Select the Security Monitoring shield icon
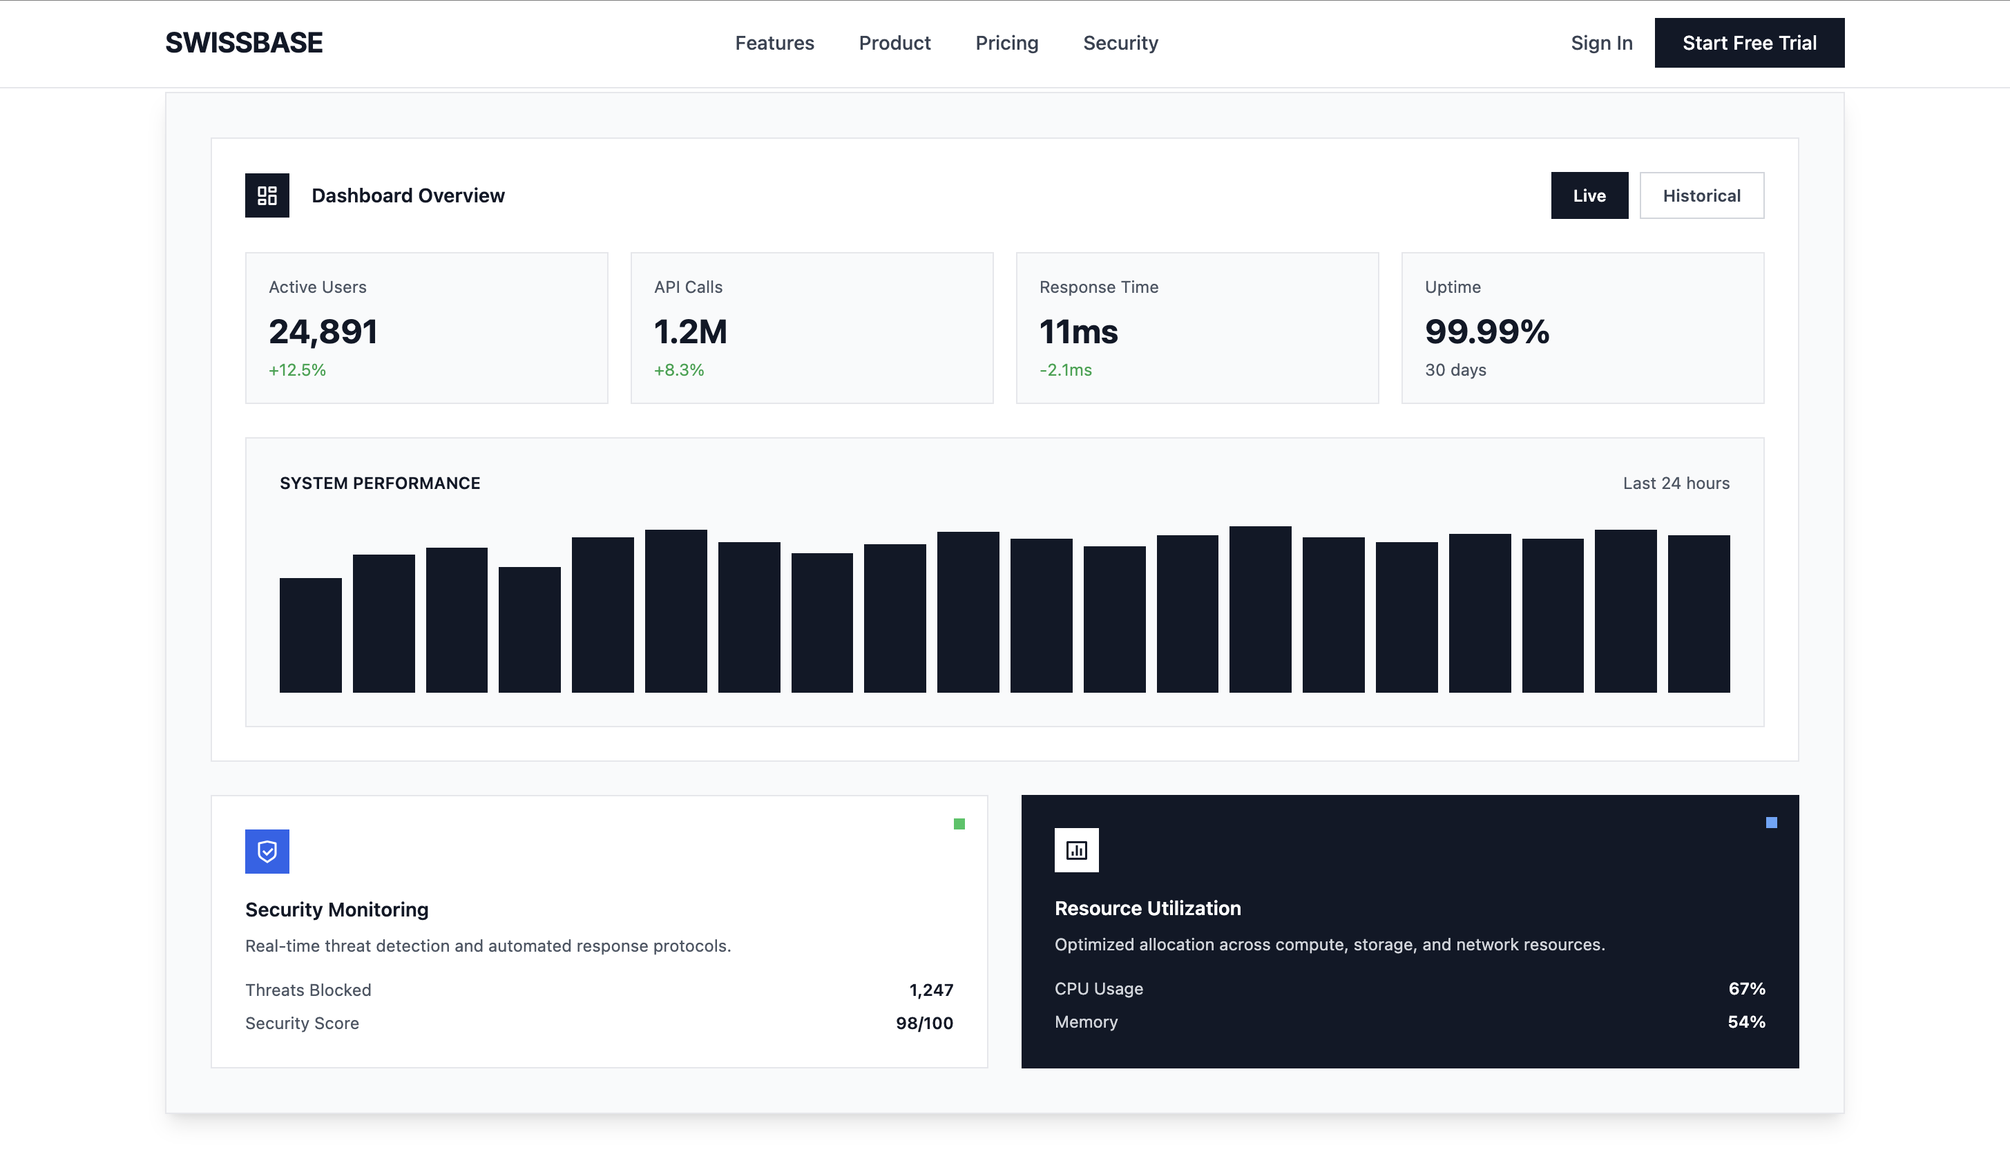This screenshot has height=1152, width=2010. (x=267, y=852)
